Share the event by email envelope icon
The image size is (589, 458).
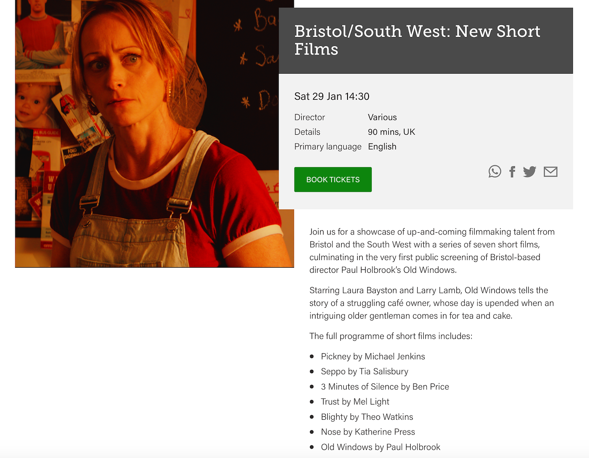tap(551, 172)
